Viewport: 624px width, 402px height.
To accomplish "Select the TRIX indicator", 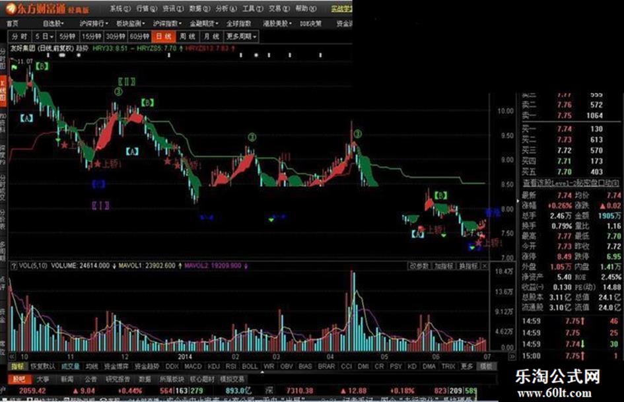I will pos(448,366).
